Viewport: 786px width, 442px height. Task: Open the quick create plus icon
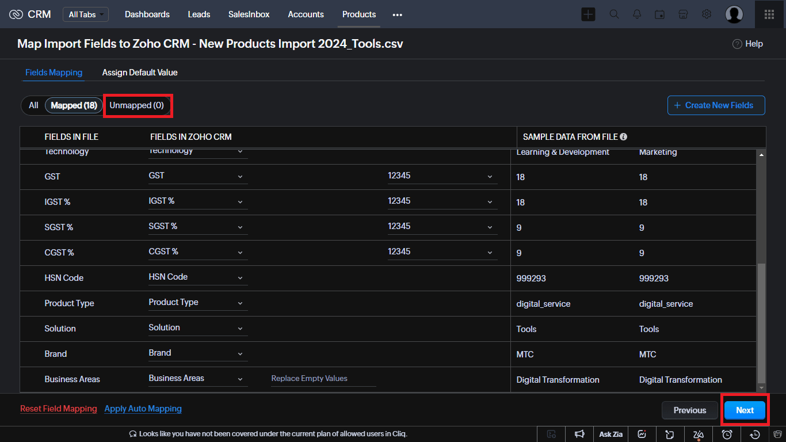coord(588,14)
